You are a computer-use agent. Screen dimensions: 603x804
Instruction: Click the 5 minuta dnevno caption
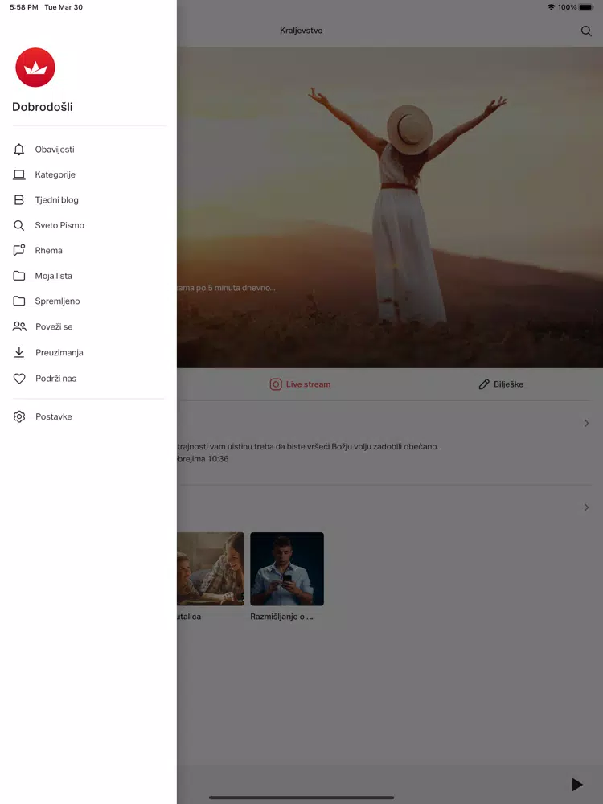226,288
